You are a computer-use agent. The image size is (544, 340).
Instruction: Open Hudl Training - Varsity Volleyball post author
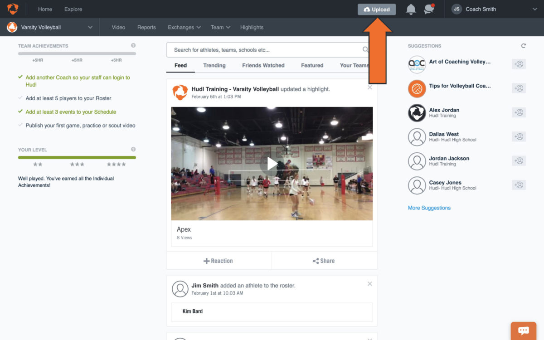pyautogui.click(x=235, y=89)
